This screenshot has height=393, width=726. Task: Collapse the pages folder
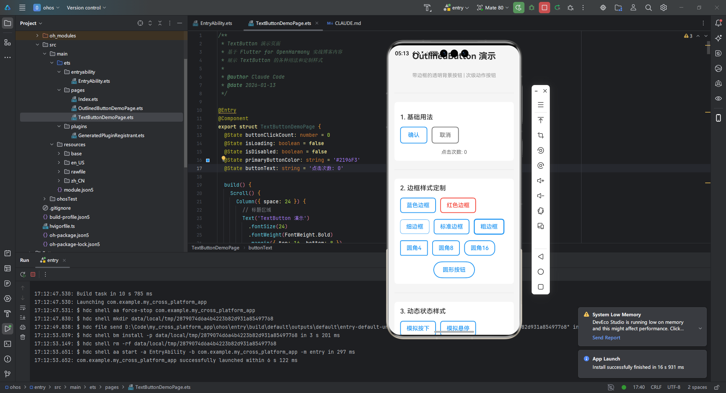coord(59,90)
